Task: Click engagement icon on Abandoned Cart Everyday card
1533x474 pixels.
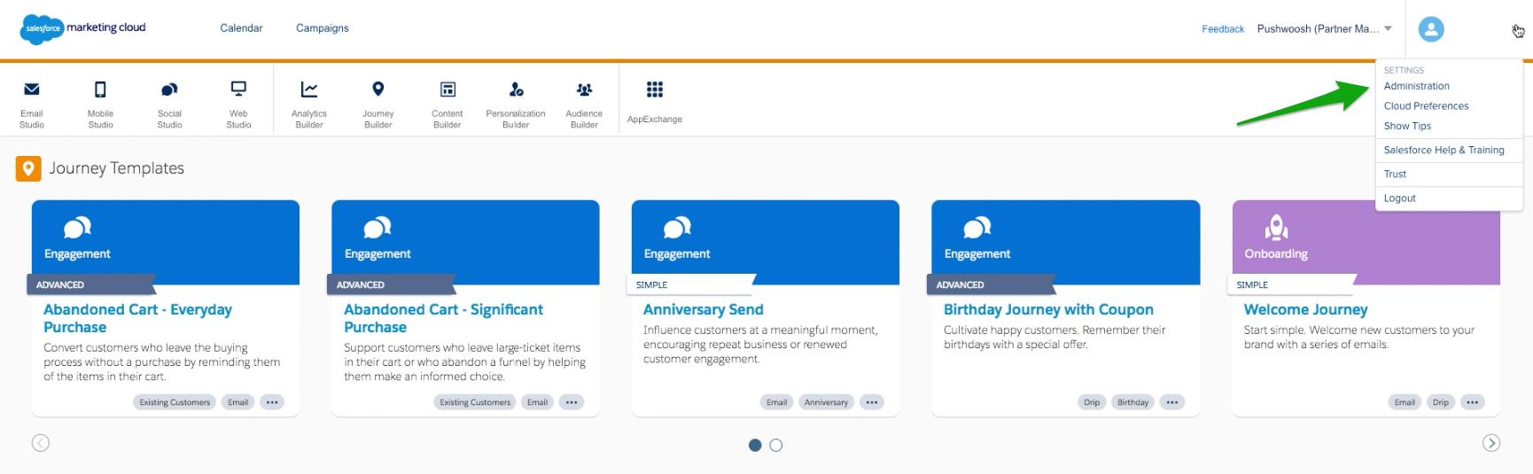Action: 77,228
